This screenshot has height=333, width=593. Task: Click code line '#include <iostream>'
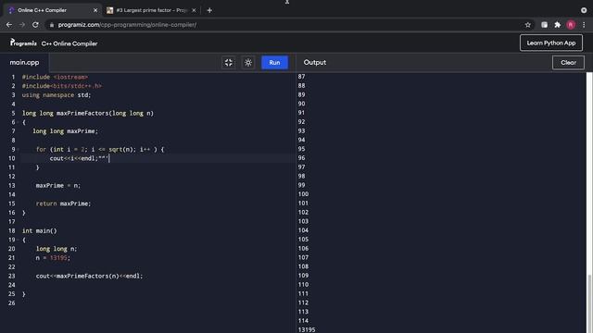click(x=55, y=77)
